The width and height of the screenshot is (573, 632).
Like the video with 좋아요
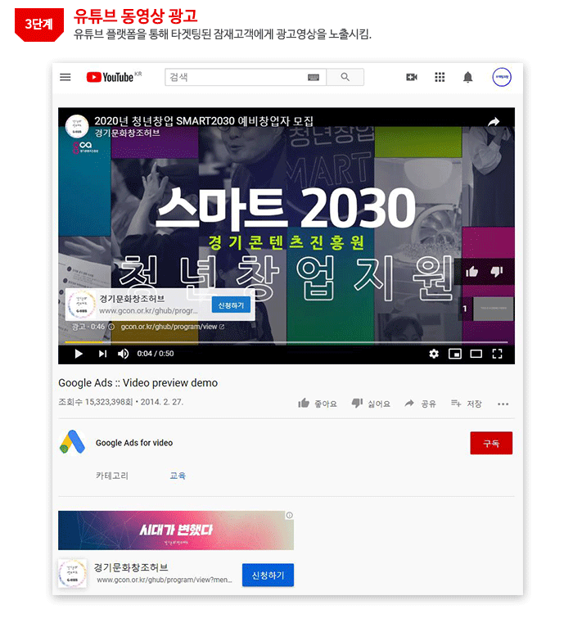point(317,404)
